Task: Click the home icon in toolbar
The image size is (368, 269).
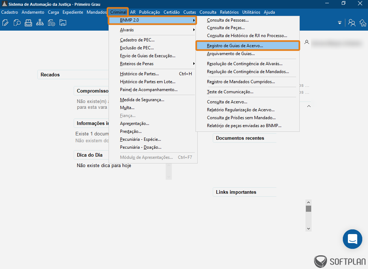Action: [363, 23]
